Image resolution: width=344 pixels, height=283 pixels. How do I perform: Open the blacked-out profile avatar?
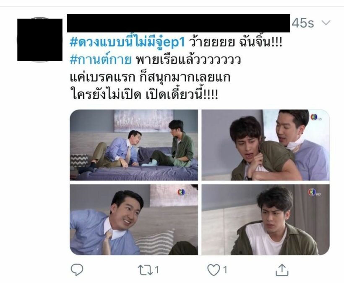[x=40, y=40]
